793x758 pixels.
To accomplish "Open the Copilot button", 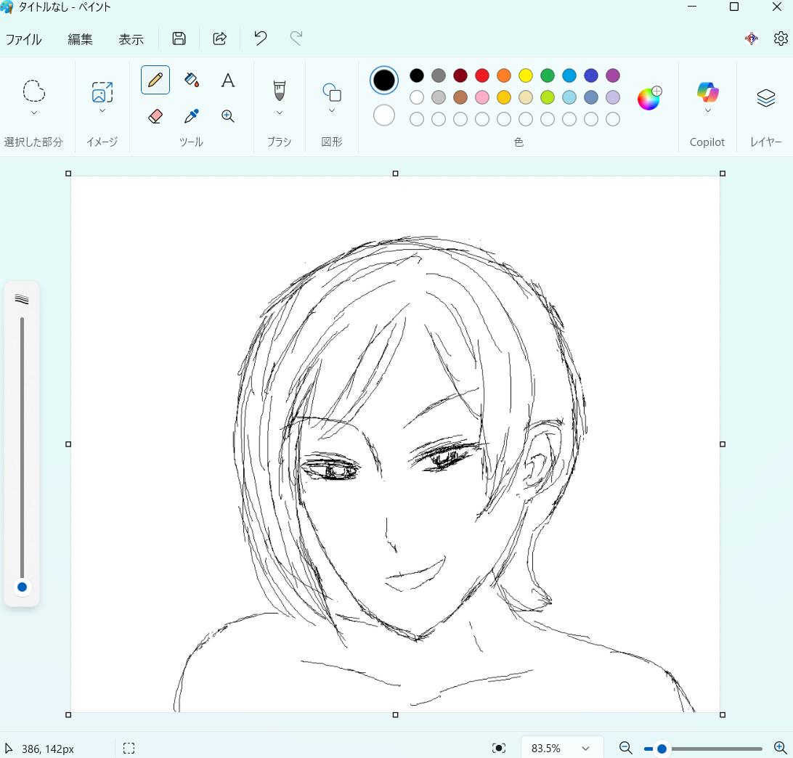I will [x=707, y=92].
